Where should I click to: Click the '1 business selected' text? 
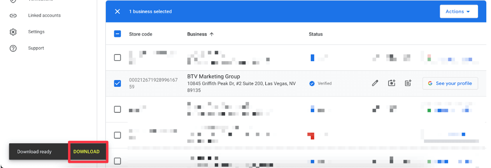point(150,12)
